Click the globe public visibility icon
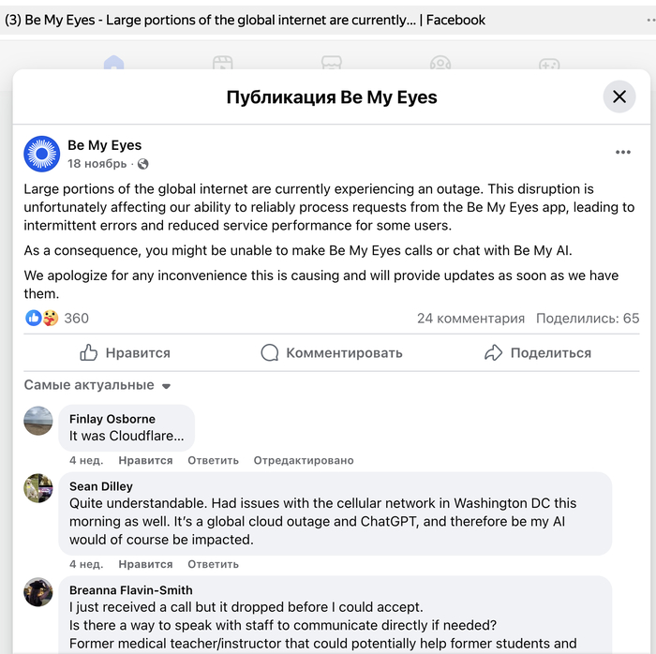The height and width of the screenshot is (654, 656). [143, 164]
